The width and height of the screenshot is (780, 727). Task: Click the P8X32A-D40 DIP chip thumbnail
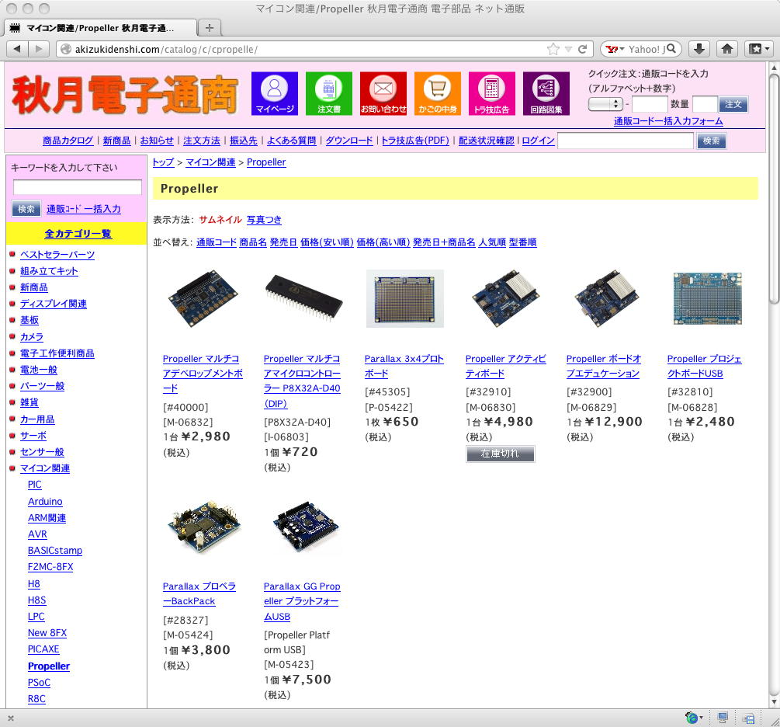(304, 297)
